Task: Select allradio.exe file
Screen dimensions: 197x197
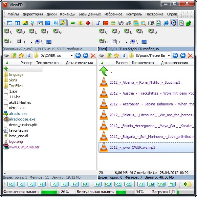Action: 15,114
